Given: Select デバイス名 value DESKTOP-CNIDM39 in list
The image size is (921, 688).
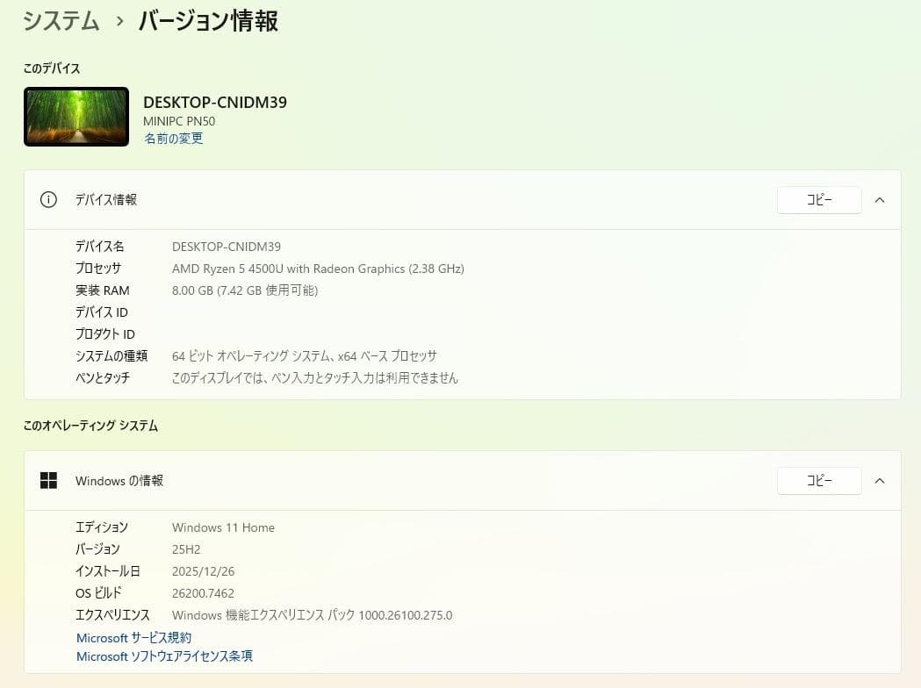Looking at the screenshot, I should pyautogui.click(x=227, y=247).
